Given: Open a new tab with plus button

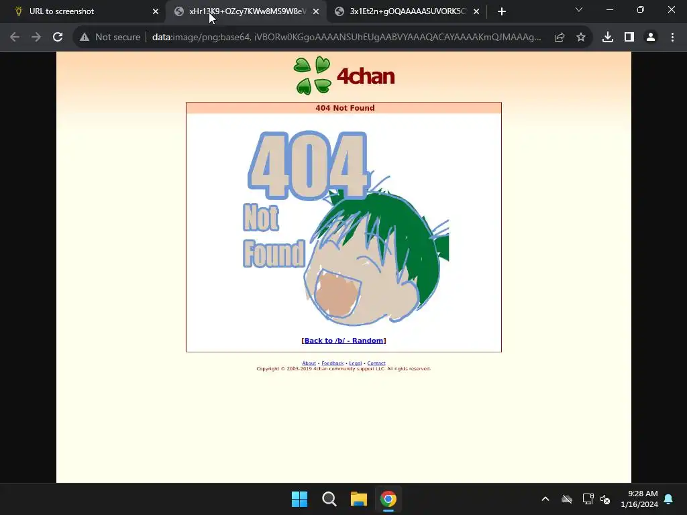Looking at the screenshot, I should 502,11.
